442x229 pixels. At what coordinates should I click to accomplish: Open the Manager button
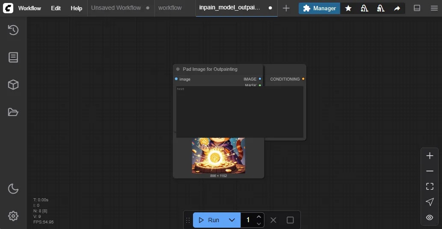[x=319, y=9]
